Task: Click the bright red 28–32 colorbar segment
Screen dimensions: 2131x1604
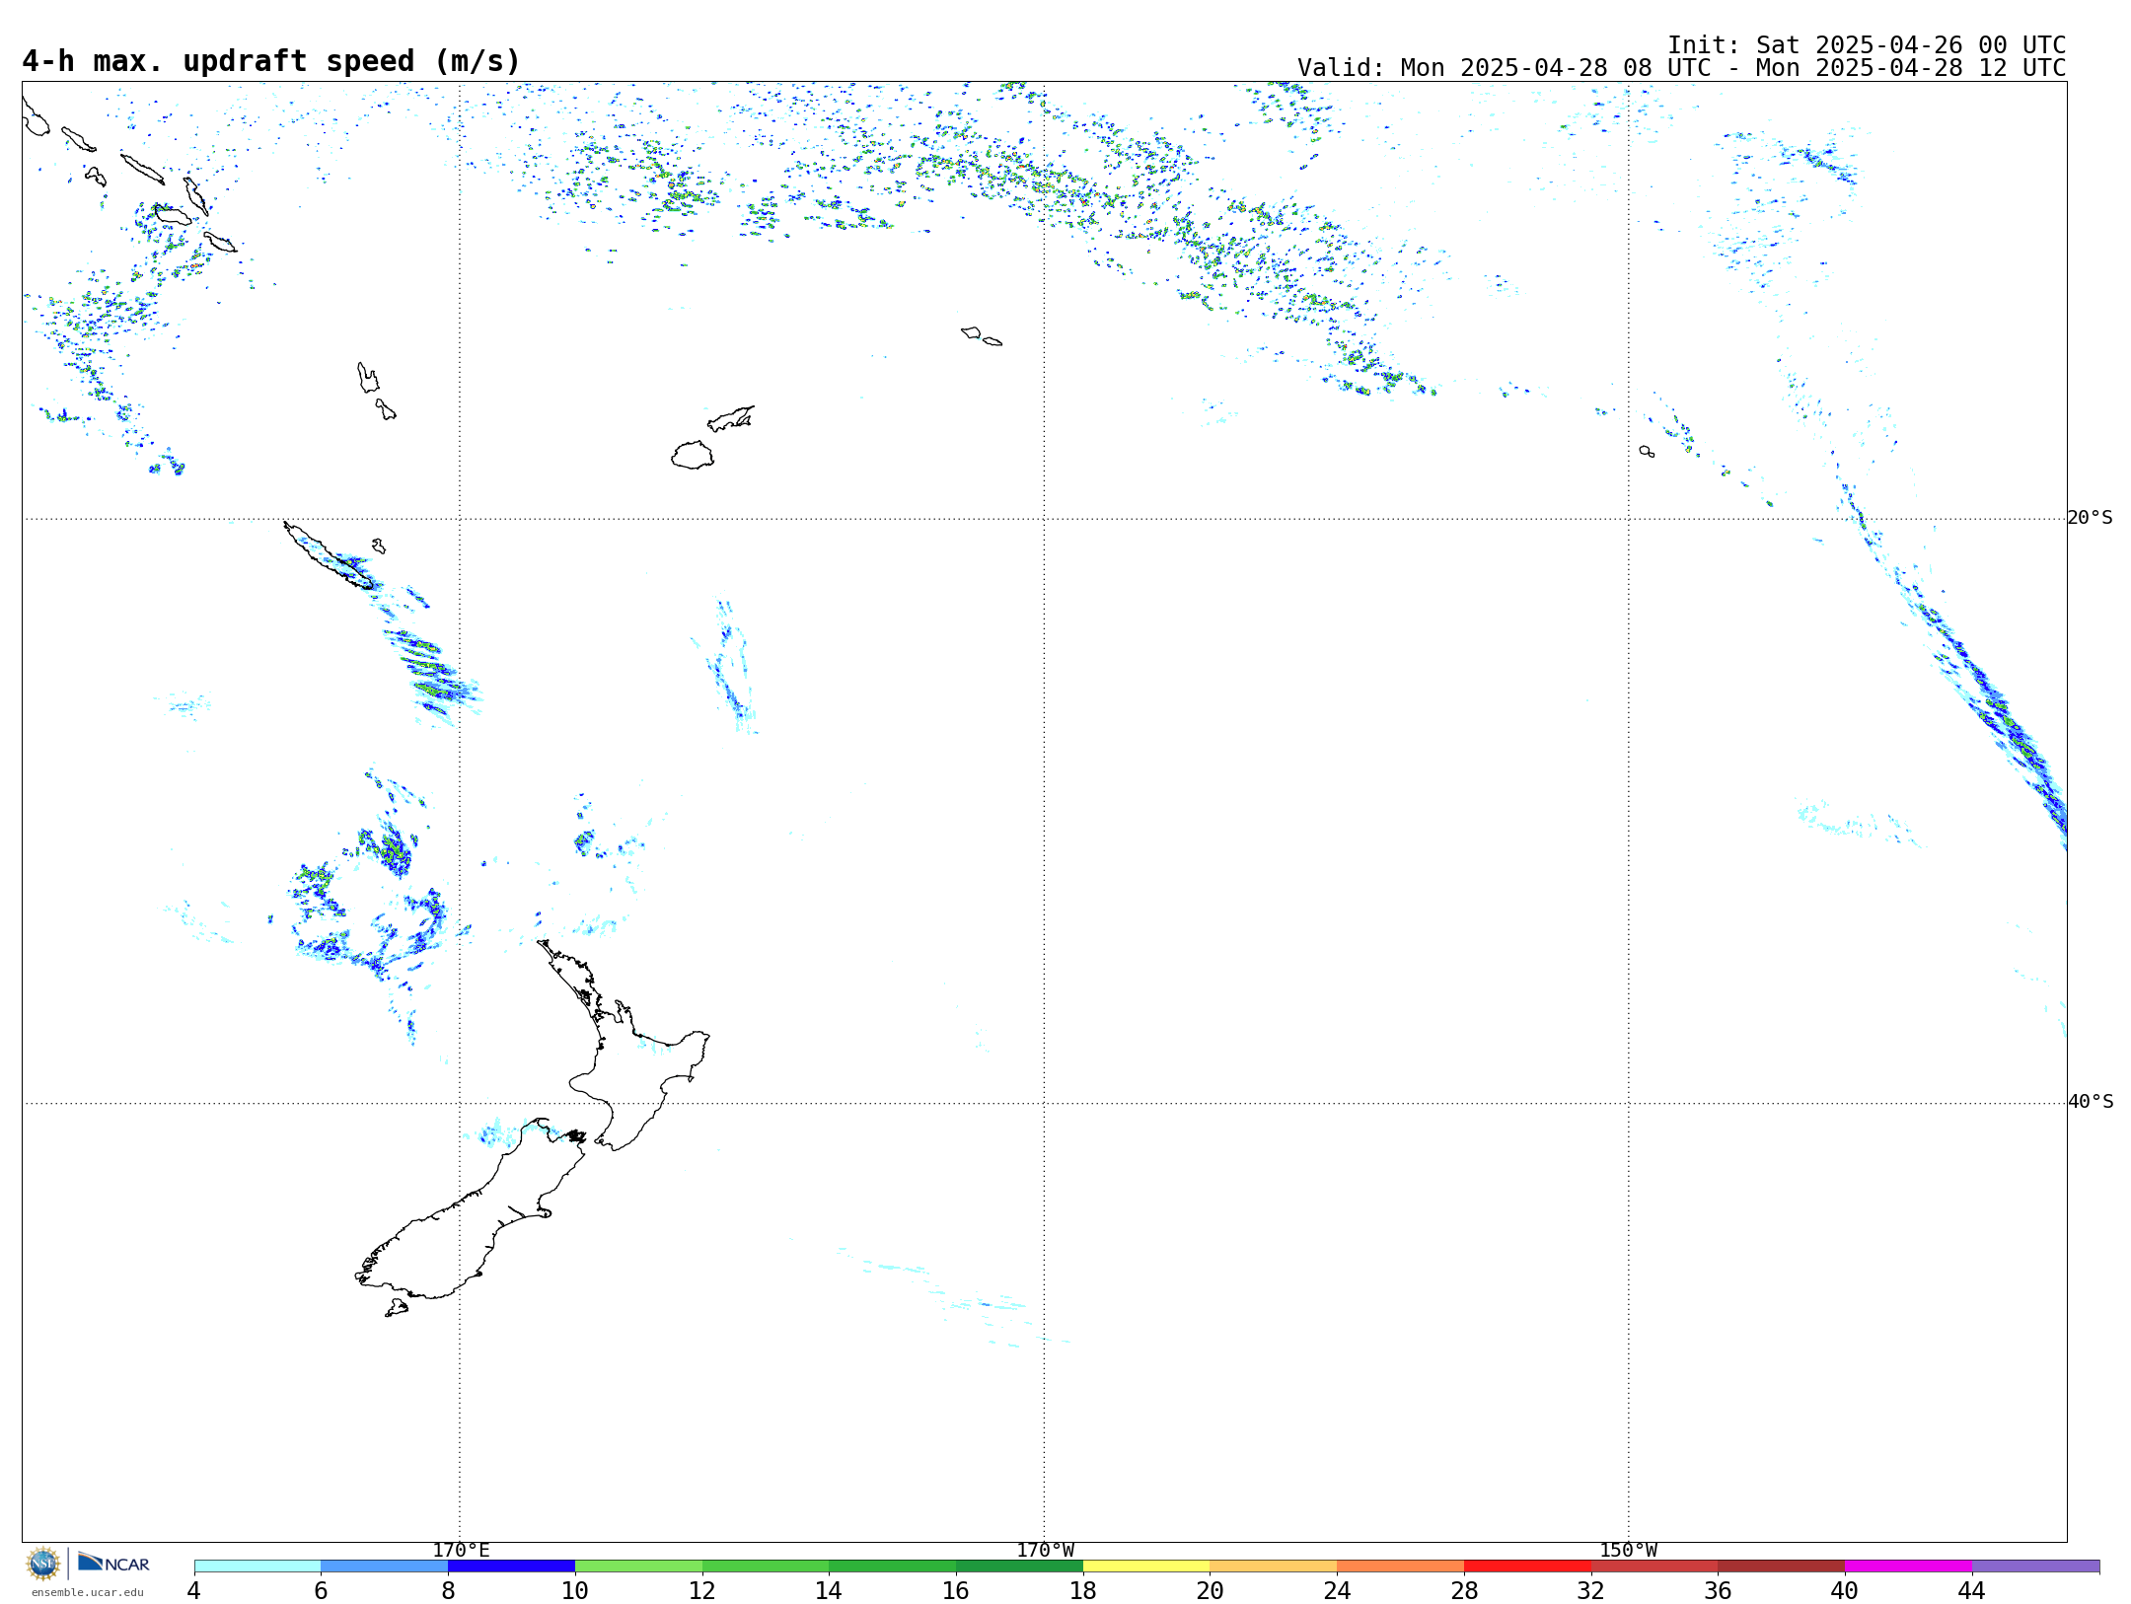Action: 1527,1567
